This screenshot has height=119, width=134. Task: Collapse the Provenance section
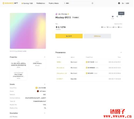(x=121, y=52)
